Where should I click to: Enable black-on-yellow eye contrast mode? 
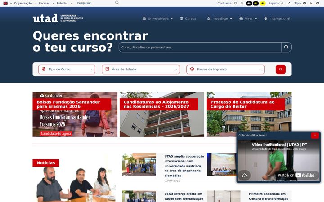tap(263, 3)
